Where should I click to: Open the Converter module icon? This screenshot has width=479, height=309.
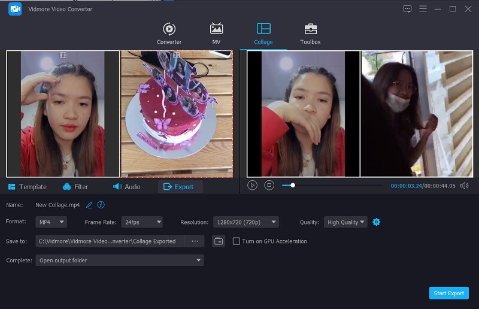[x=169, y=29]
